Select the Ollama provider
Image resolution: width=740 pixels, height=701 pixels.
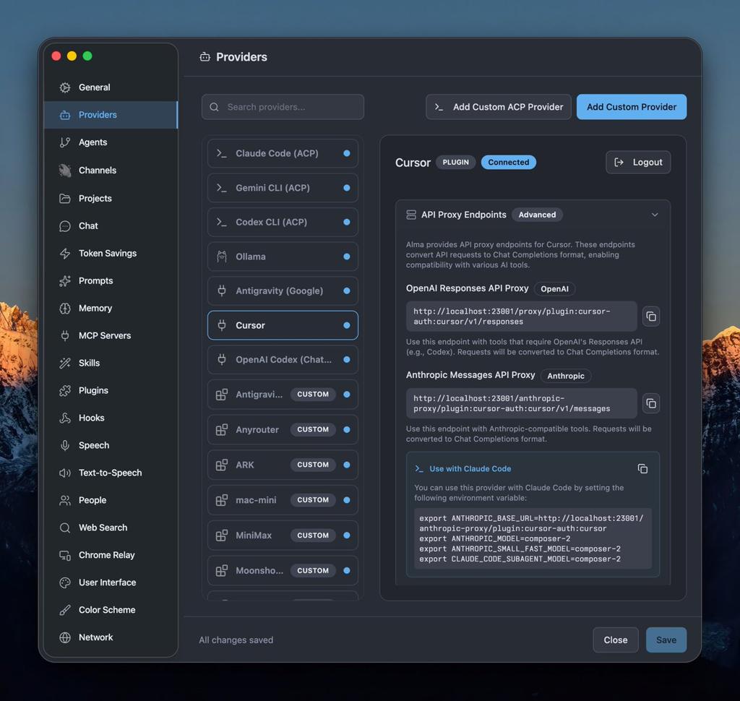(x=283, y=257)
